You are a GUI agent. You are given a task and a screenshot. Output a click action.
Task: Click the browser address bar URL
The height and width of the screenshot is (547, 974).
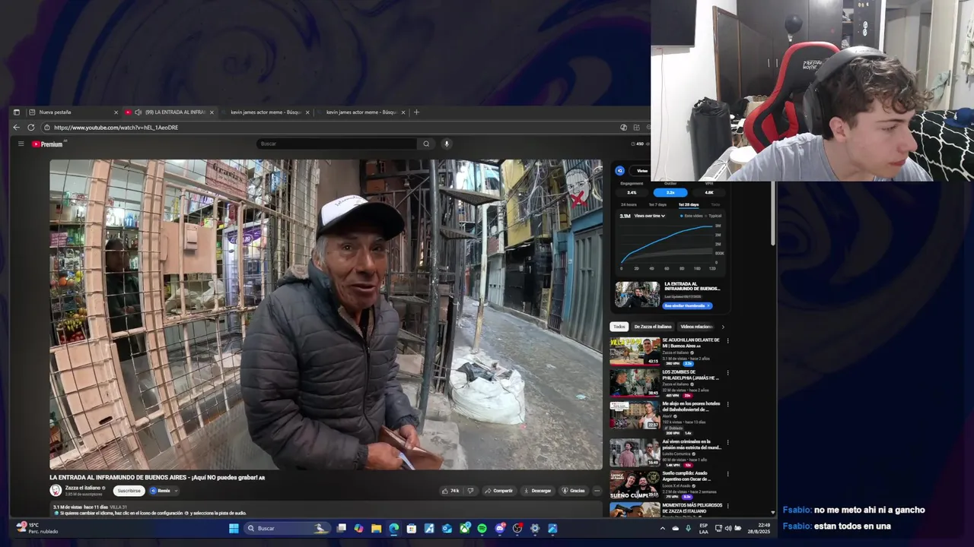pos(116,127)
